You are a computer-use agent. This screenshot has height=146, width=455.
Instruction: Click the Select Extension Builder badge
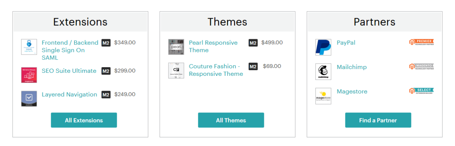tap(421, 91)
